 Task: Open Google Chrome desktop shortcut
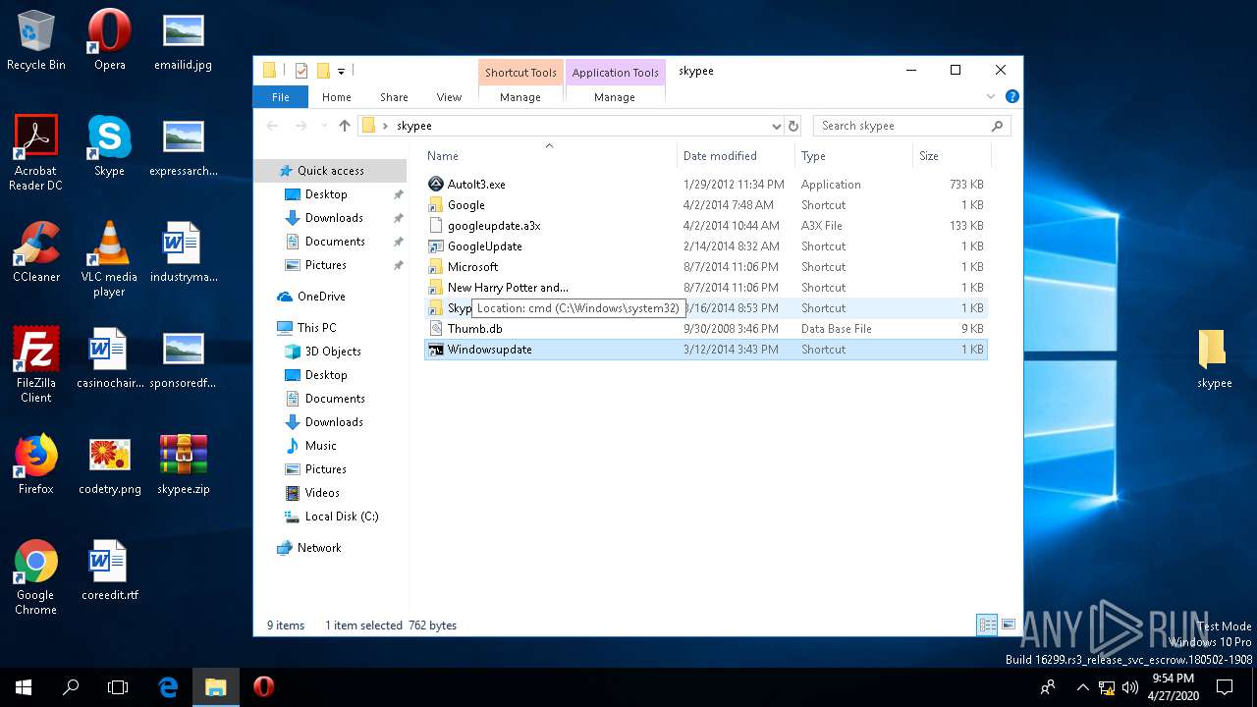[36, 576]
